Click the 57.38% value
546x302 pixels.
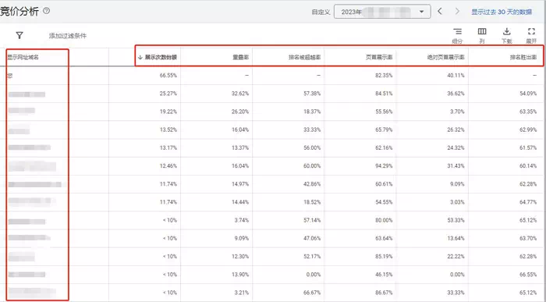click(x=312, y=94)
